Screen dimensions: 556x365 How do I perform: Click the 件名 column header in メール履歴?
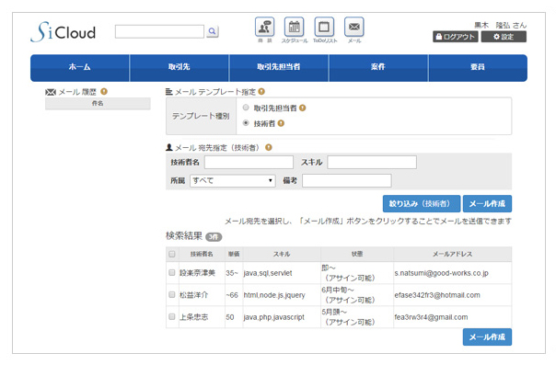coord(98,103)
